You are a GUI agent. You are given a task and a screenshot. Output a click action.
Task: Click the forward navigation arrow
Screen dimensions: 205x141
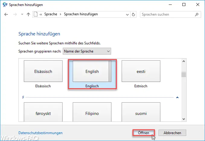15,14
